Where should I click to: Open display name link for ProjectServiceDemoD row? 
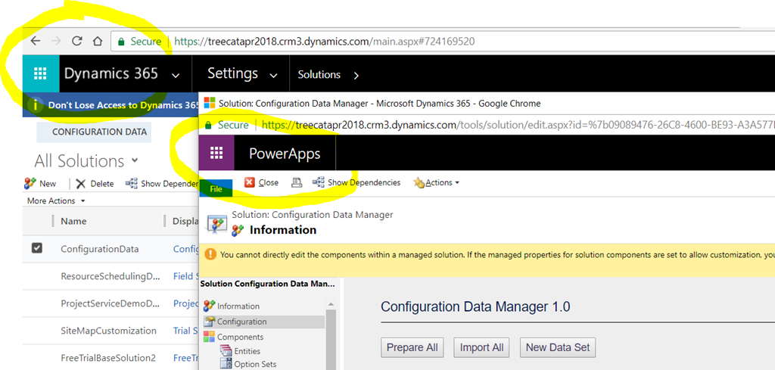coord(185,303)
